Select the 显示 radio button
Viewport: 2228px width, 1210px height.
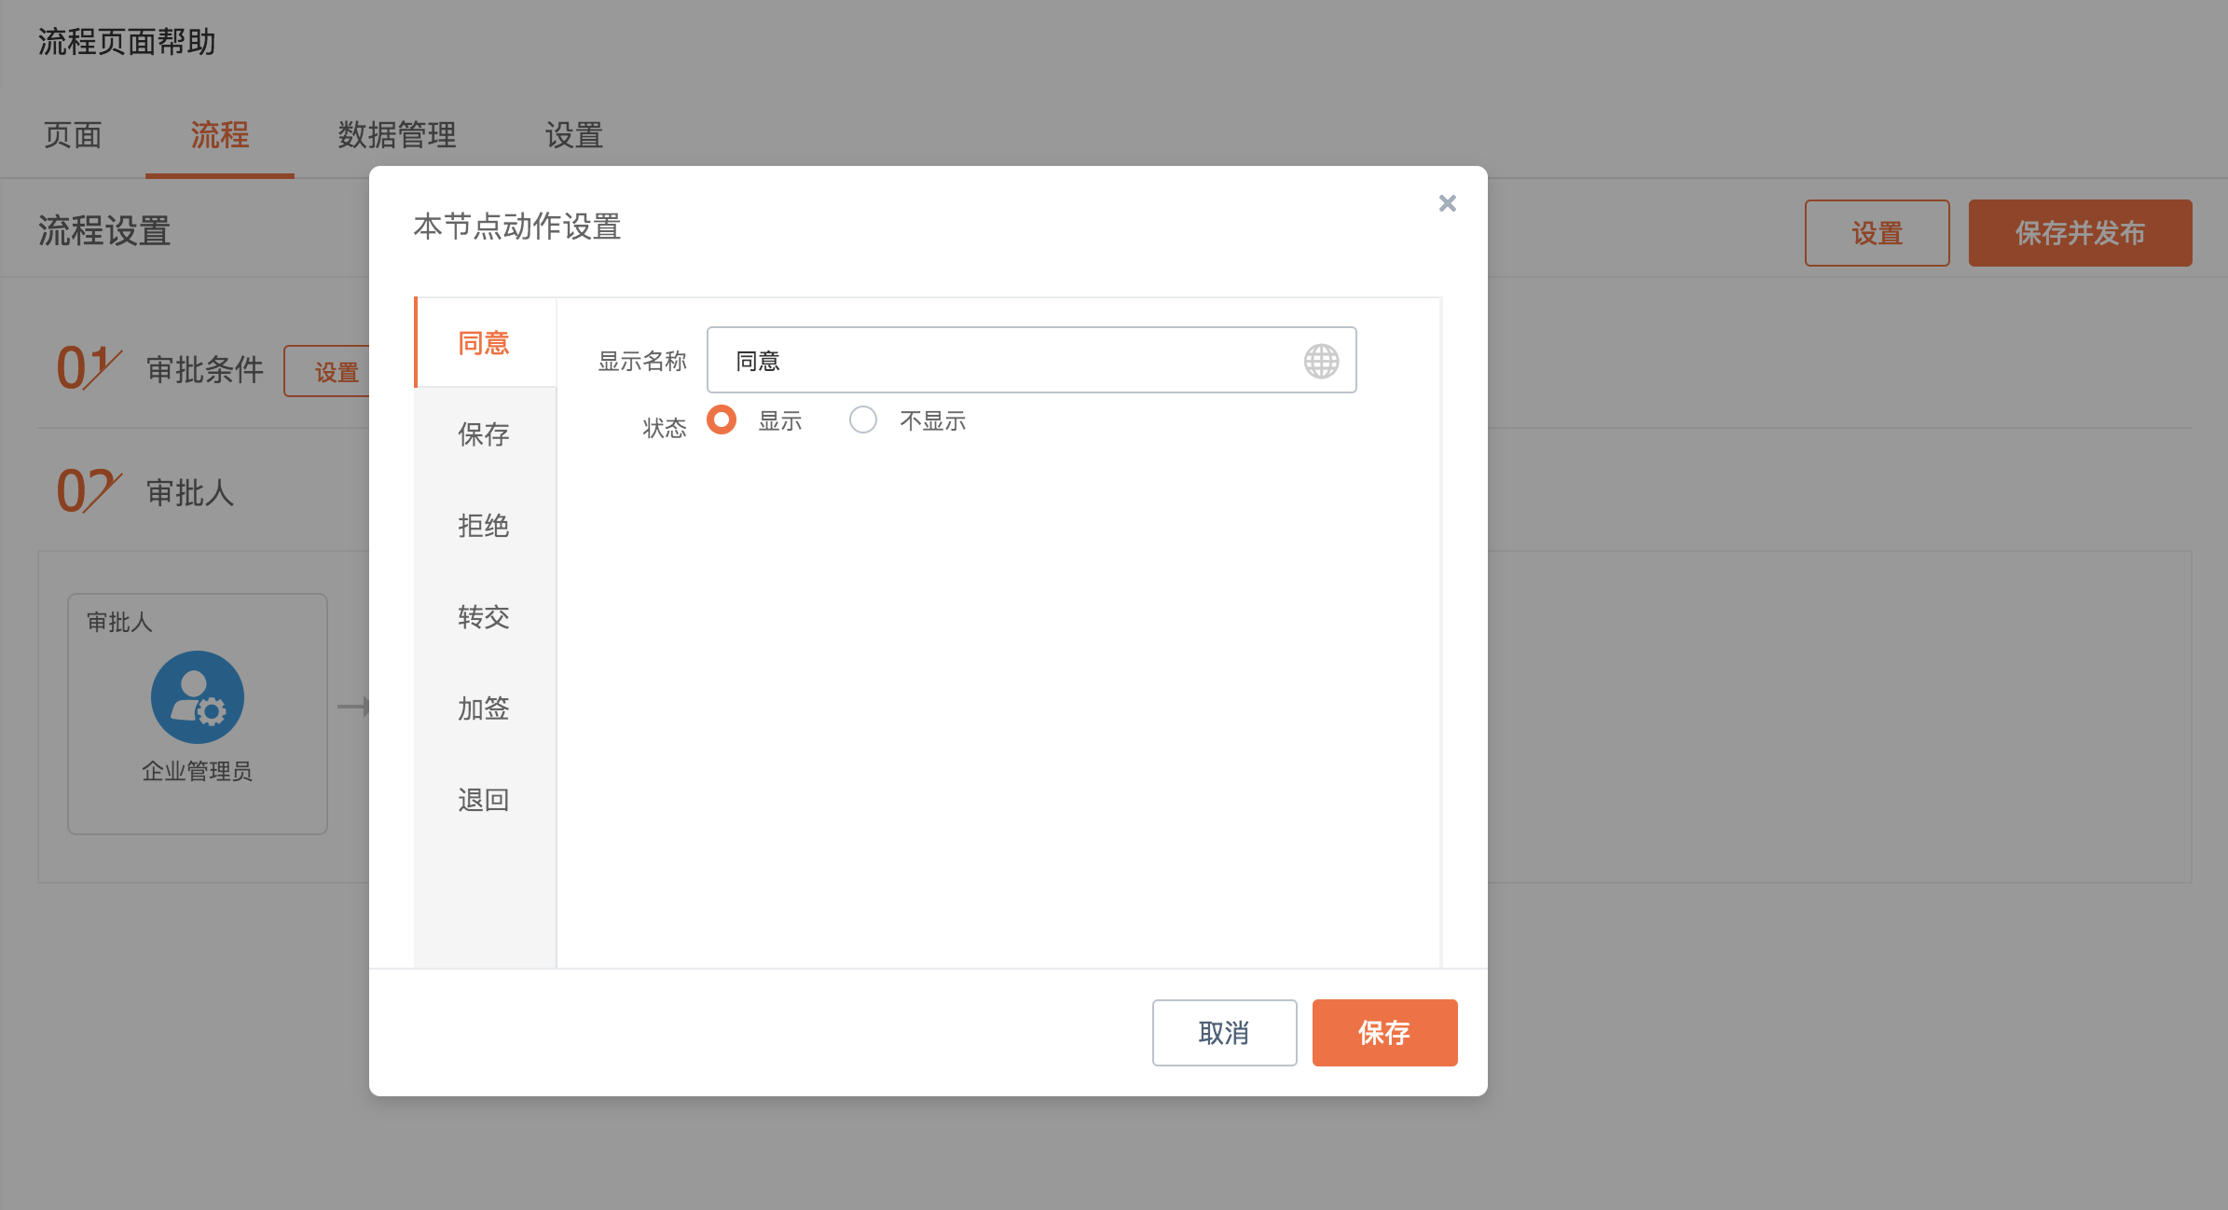point(722,420)
